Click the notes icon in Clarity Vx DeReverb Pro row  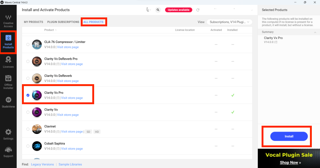[x=58, y=64]
